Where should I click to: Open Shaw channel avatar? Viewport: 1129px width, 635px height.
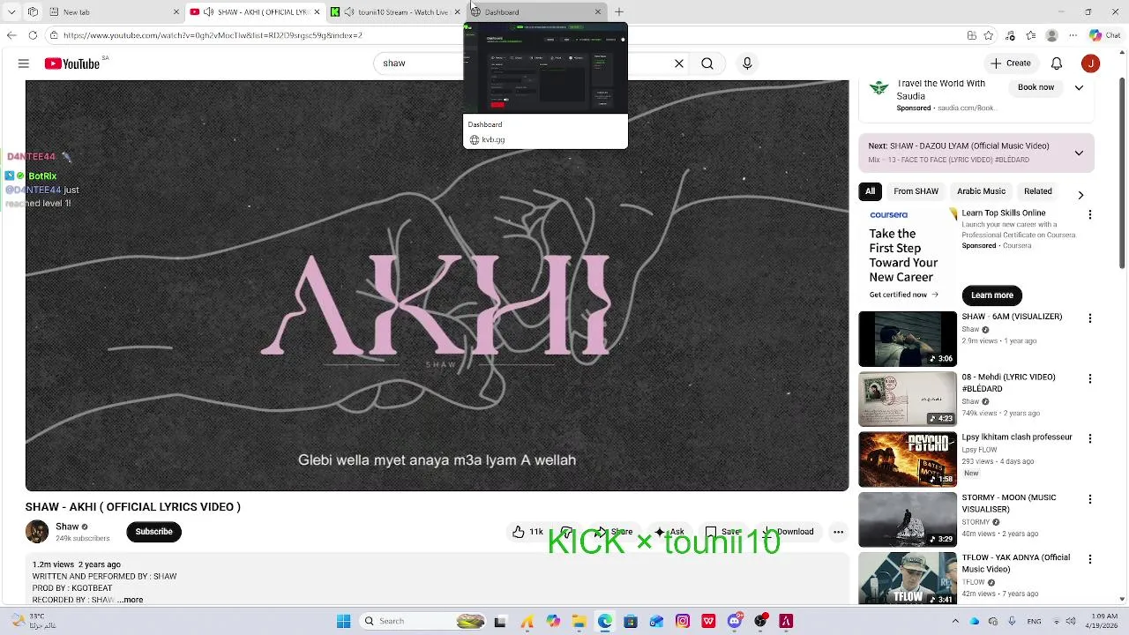[37, 532]
